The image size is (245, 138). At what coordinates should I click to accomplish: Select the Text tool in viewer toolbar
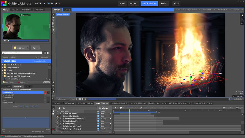(x=53, y=20)
